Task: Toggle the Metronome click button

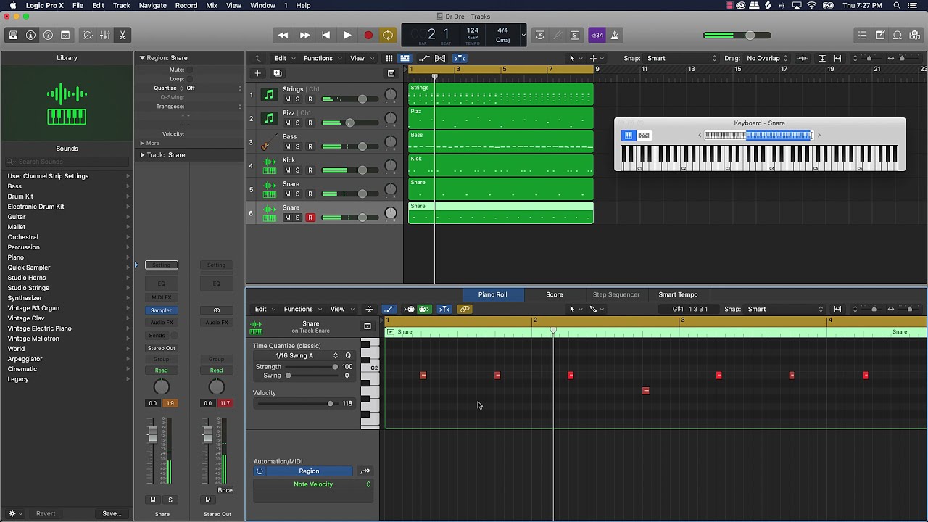Action: (x=615, y=35)
